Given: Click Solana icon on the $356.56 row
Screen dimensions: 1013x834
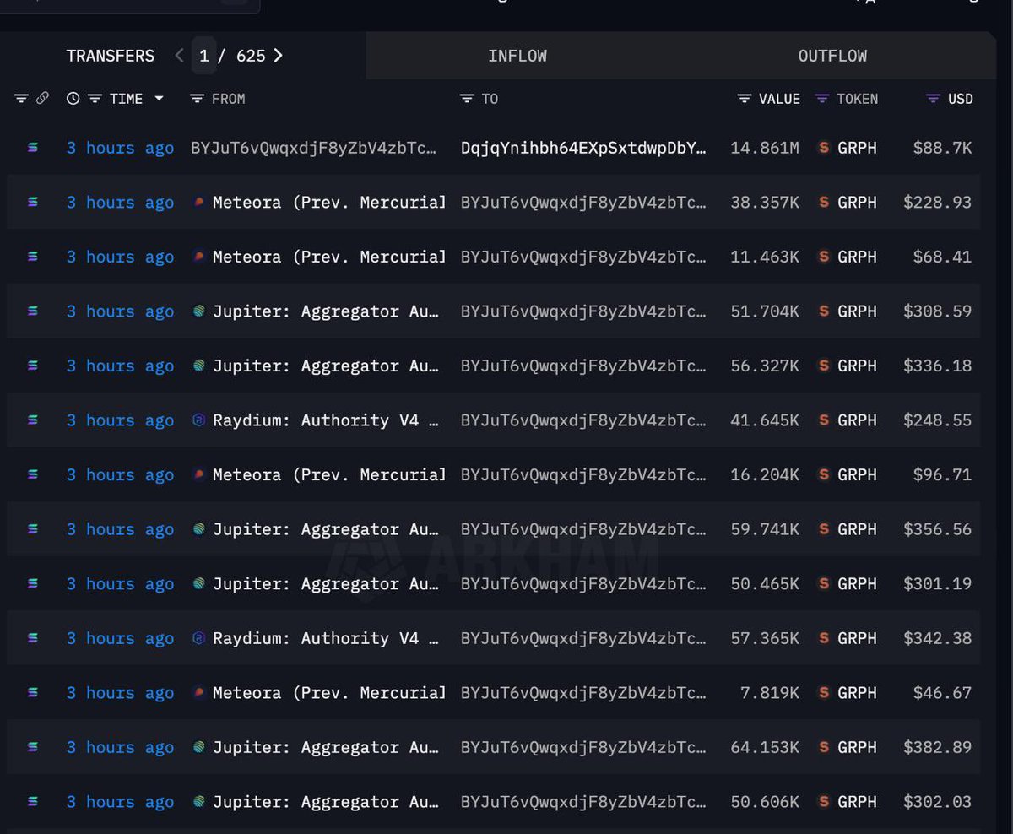Looking at the screenshot, I should pos(32,529).
